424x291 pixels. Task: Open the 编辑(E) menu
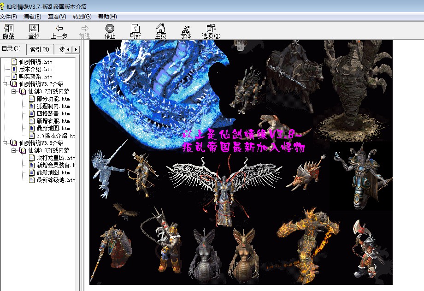click(32, 17)
